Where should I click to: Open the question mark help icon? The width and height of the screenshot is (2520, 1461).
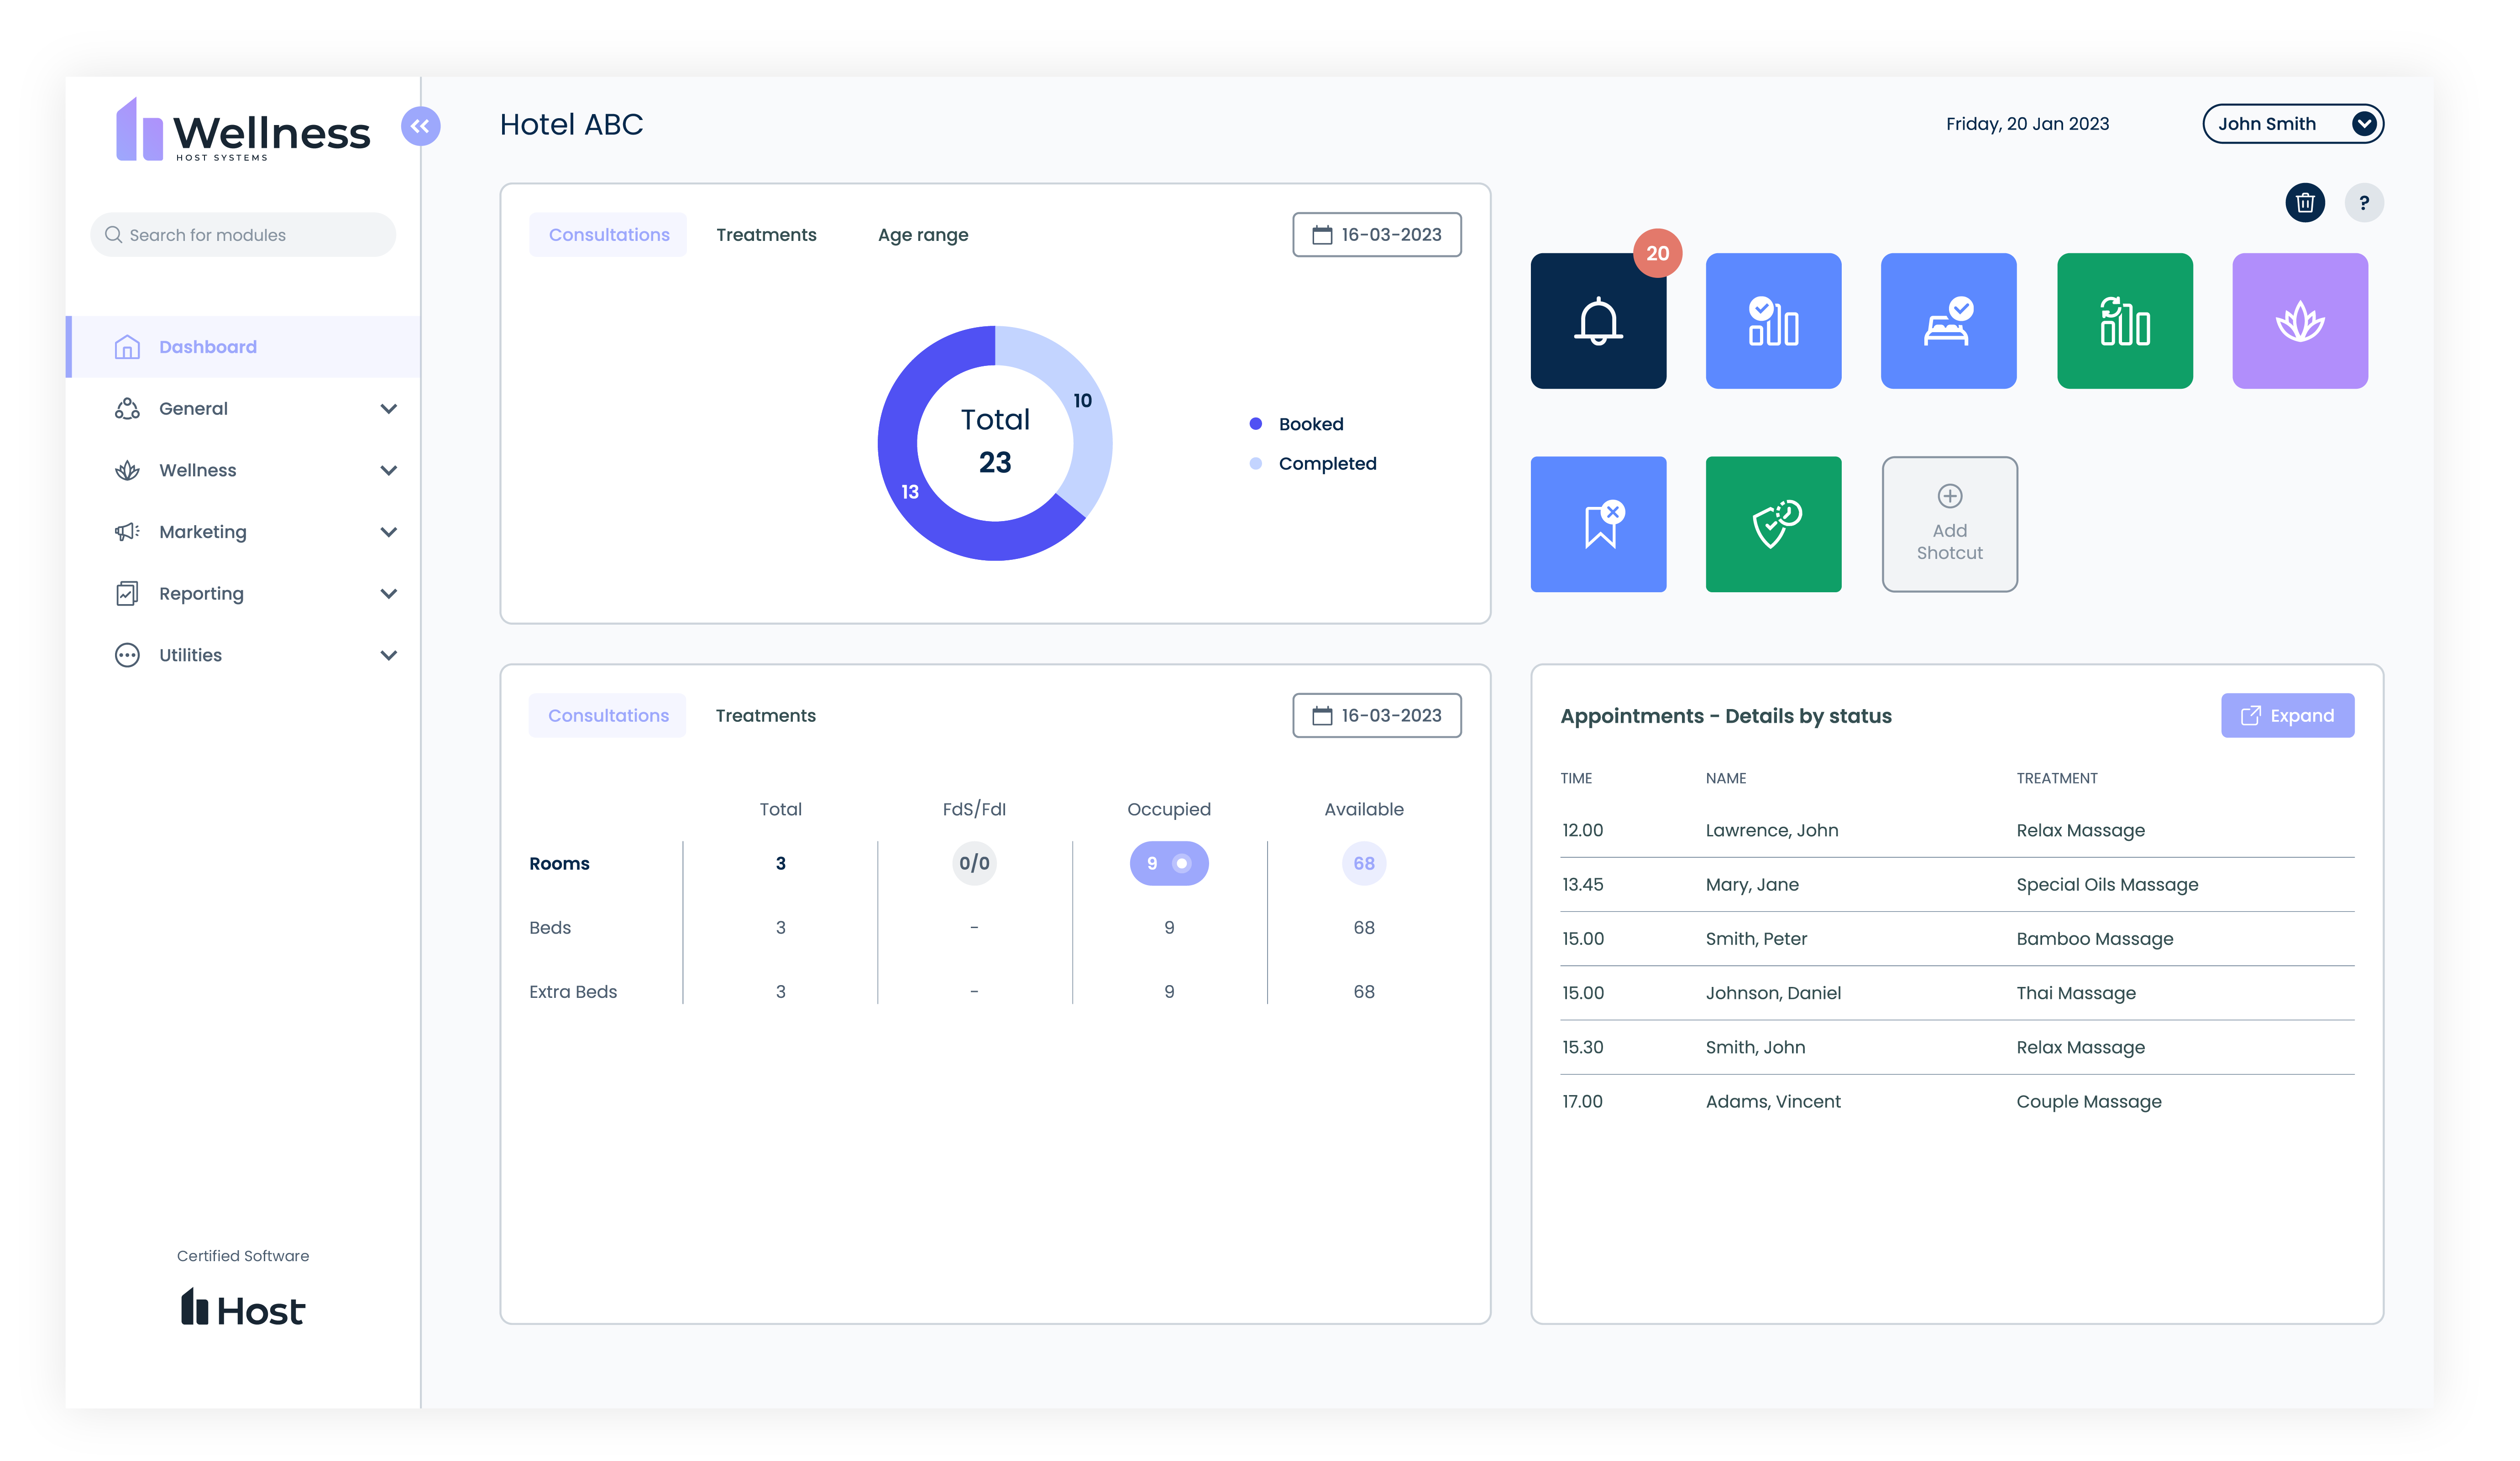[2363, 203]
